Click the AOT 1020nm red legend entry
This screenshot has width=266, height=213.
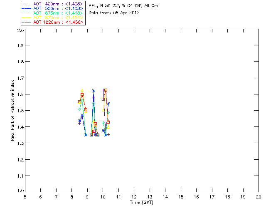(53, 22)
